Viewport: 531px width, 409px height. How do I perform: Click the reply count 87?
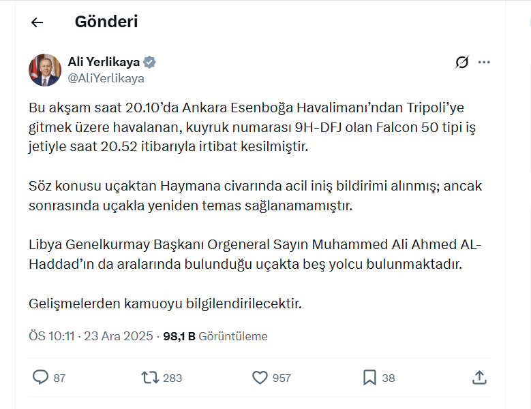click(x=59, y=378)
